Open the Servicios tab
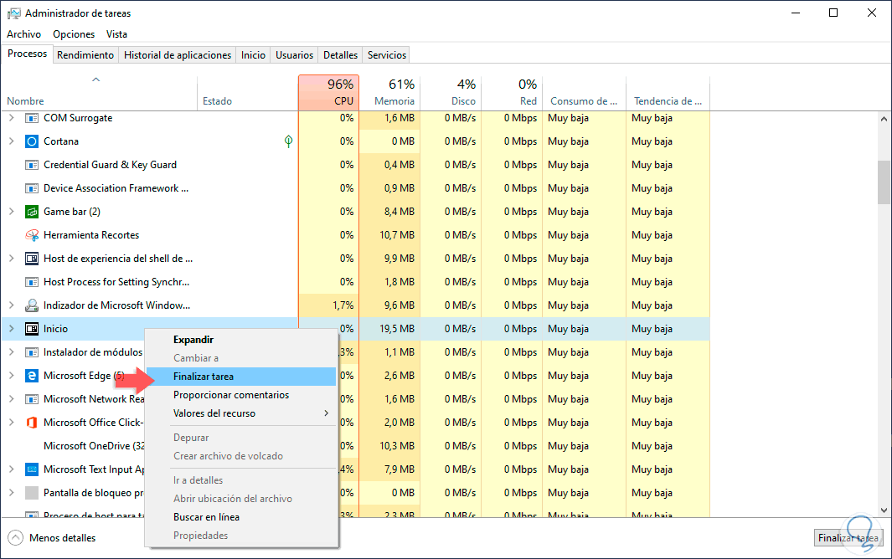The image size is (892, 559). (386, 55)
